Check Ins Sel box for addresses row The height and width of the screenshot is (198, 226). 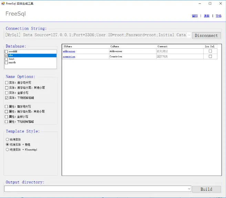coord(210,51)
